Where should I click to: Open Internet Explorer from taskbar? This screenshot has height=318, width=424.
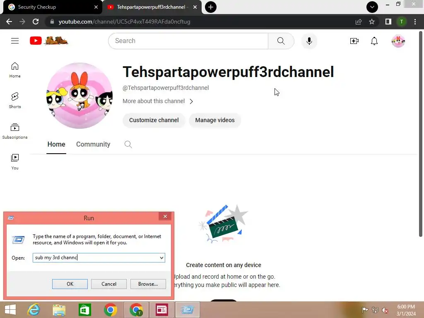(34, 310)
